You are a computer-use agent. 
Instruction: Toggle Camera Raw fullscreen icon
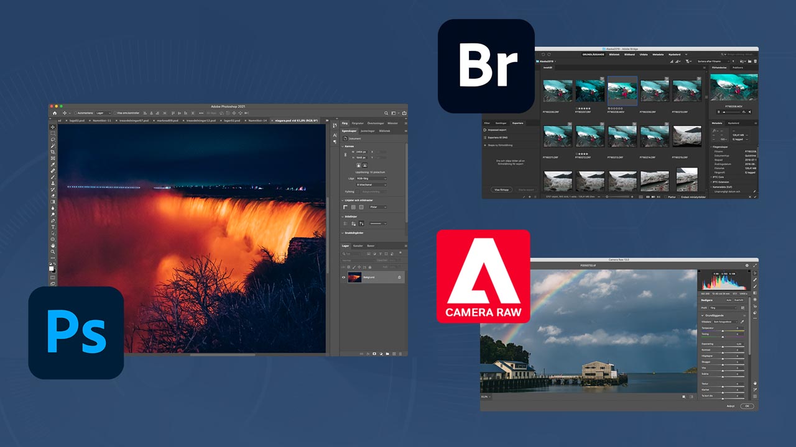coord(755,265)
